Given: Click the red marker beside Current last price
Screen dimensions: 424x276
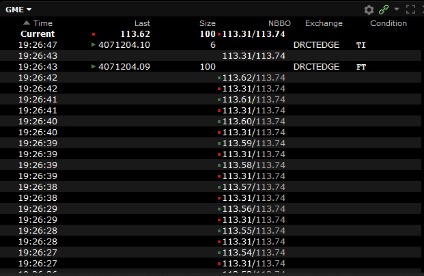Looking at the screenshot, I should click(x=94, y=34).
